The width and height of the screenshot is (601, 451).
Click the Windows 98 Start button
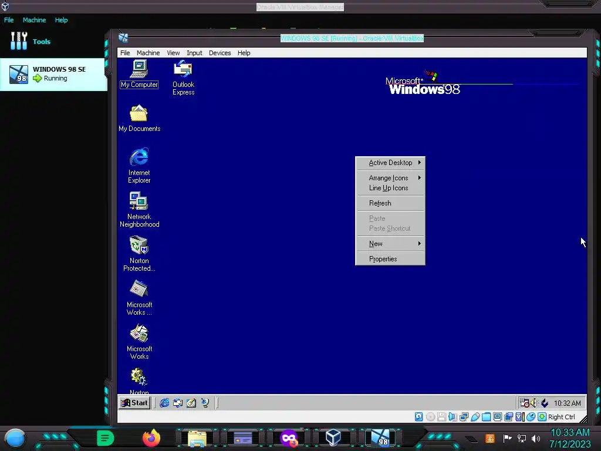click(134, 403)
